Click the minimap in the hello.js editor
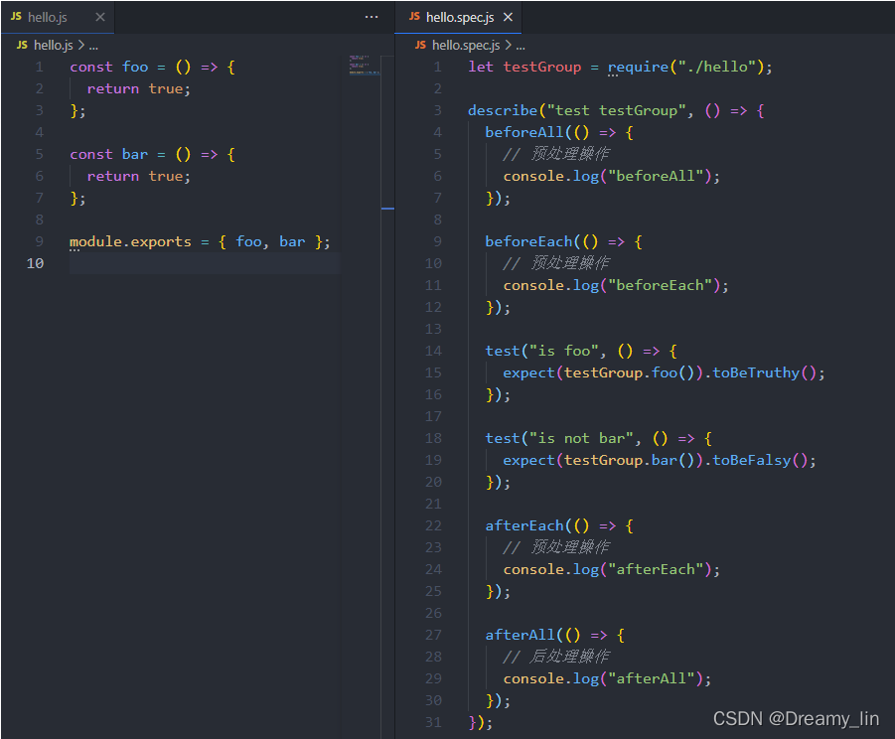The image size is (895, 739). [365, 65]
